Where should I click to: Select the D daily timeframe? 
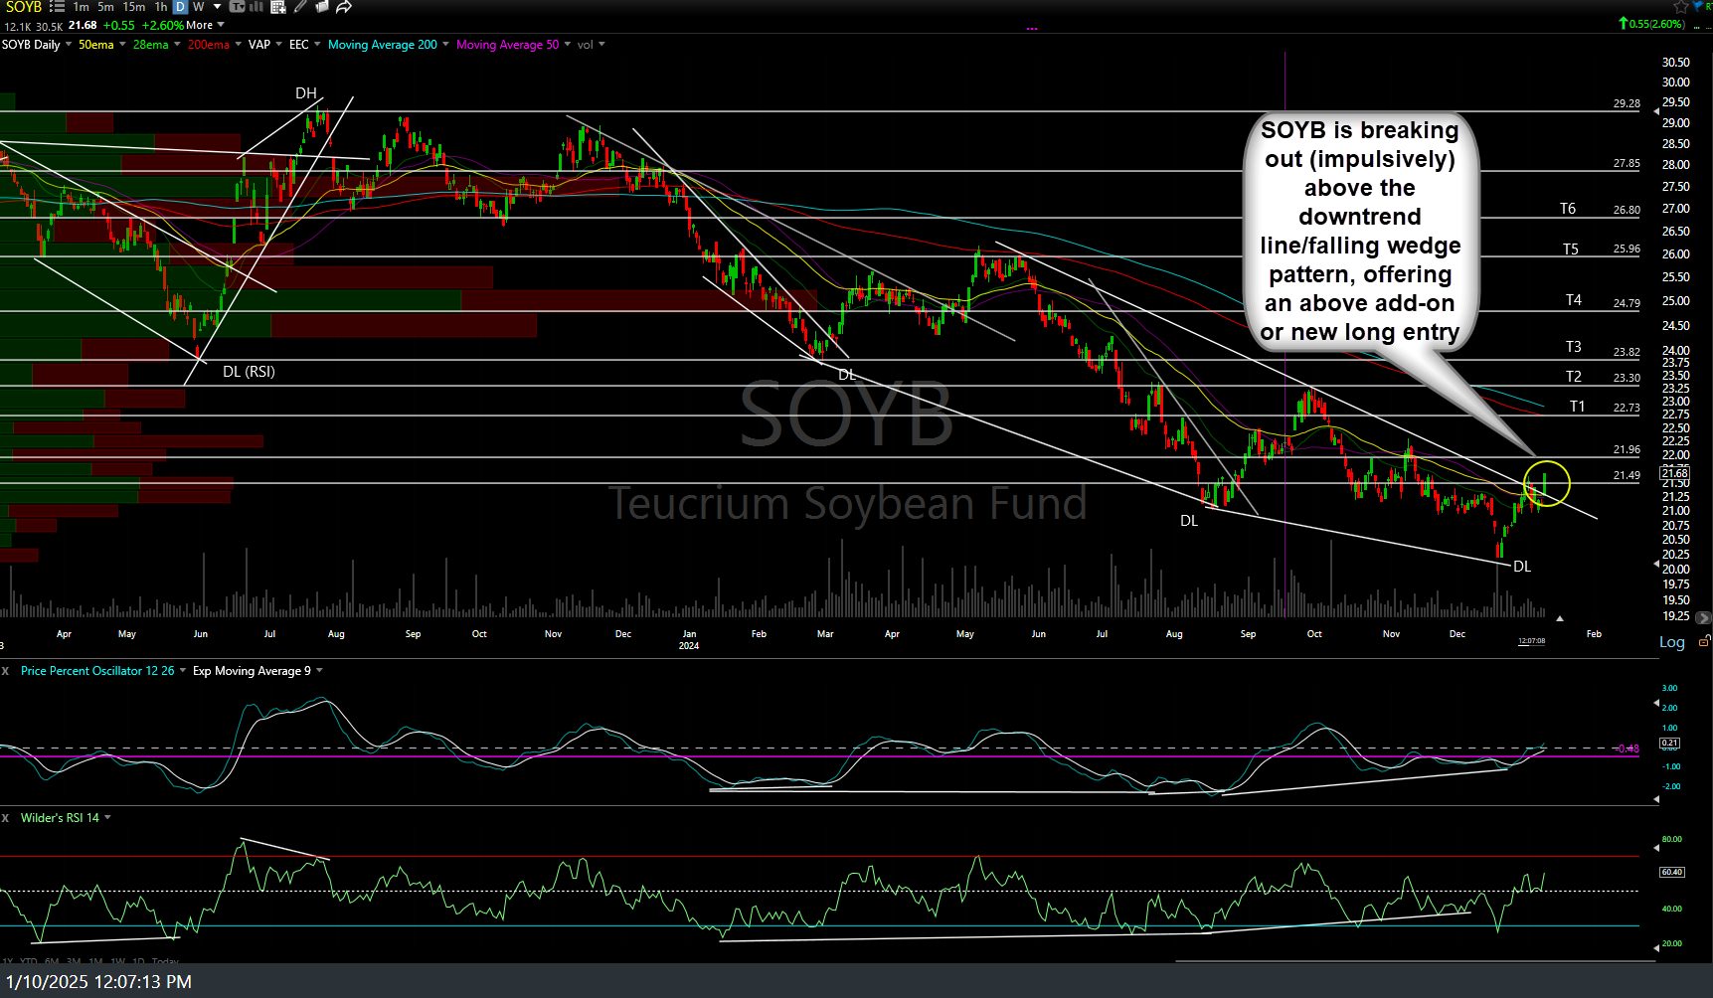(x=180, y=7)
